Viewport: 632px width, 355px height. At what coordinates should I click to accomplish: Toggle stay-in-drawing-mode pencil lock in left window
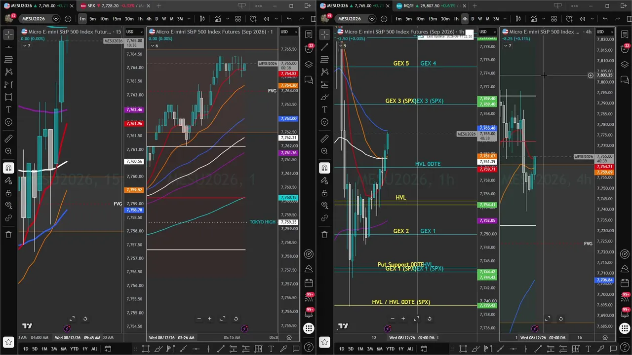[8, 180]
